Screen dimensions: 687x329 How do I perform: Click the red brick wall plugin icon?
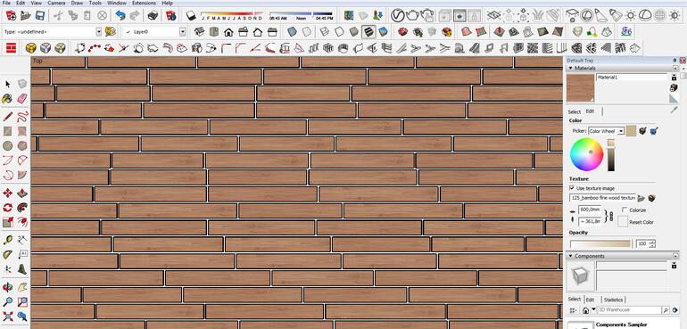coord(11,48)
